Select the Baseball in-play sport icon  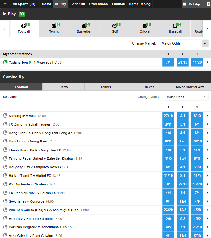click(175, 26)
